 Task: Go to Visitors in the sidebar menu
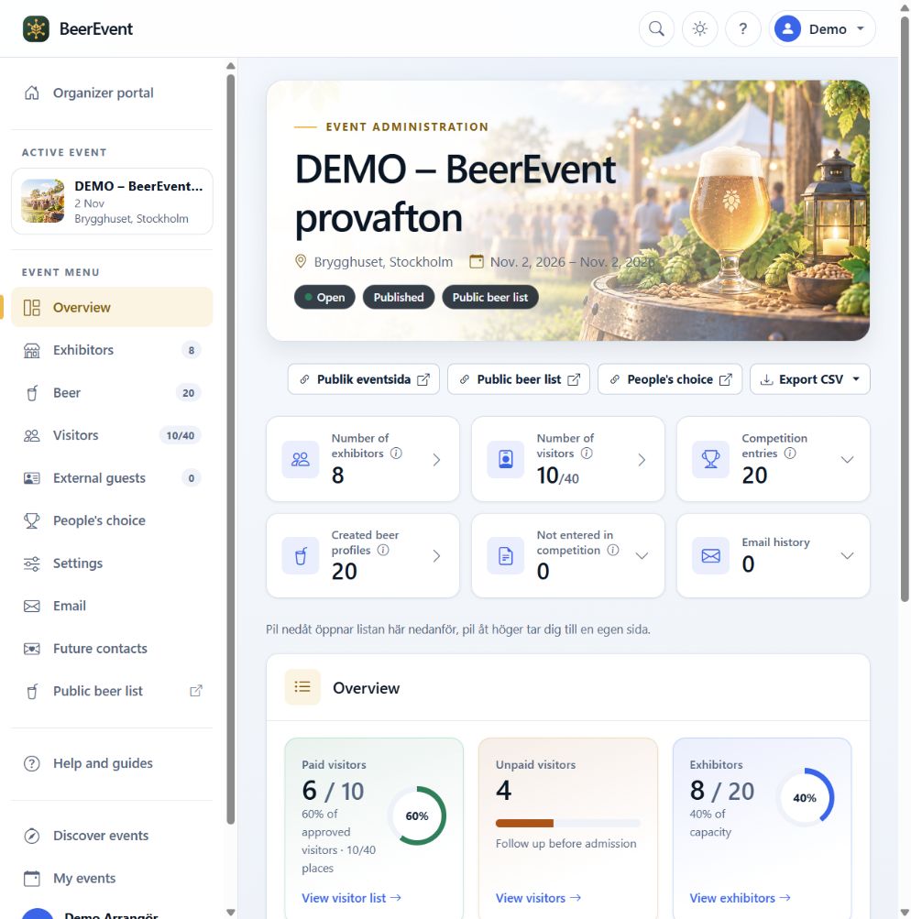click(112, 435)
